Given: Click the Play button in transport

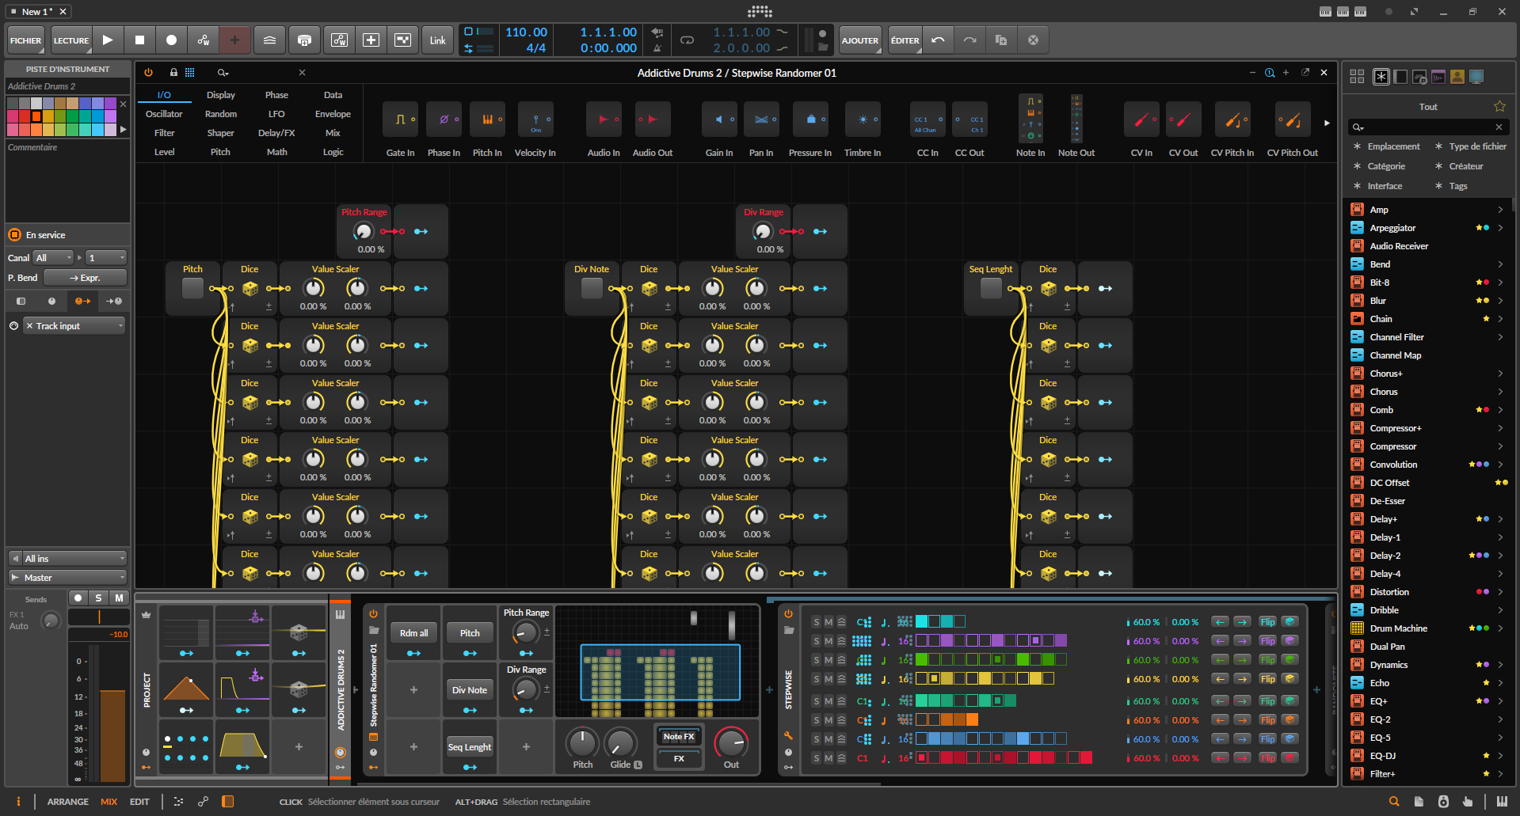Looking at the screenshot, I should click(x=108, y=40).
